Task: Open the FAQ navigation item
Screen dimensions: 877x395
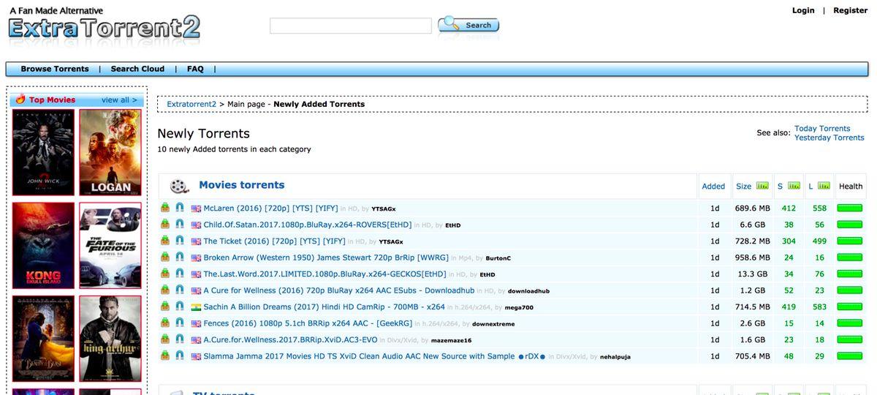Action: pyautogui.click(x=195, y=69)
